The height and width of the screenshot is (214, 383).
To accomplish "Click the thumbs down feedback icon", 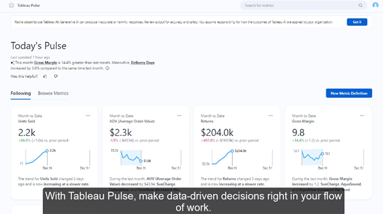I will coord(56,76).
